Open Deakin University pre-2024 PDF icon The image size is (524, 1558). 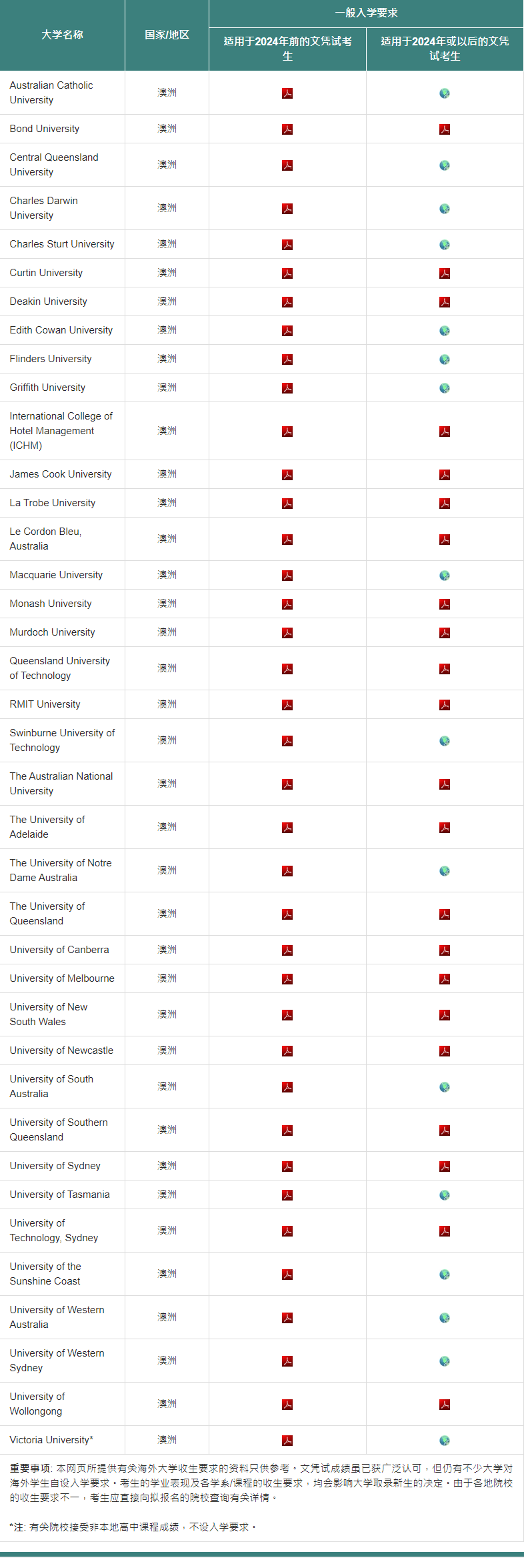click(287, 302)
